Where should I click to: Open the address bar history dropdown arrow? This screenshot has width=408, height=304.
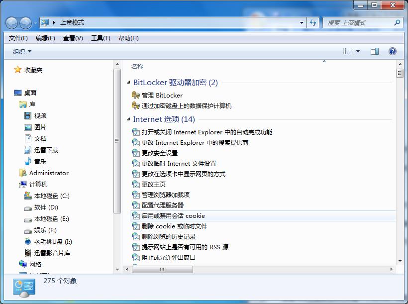(x=302, y=23)
